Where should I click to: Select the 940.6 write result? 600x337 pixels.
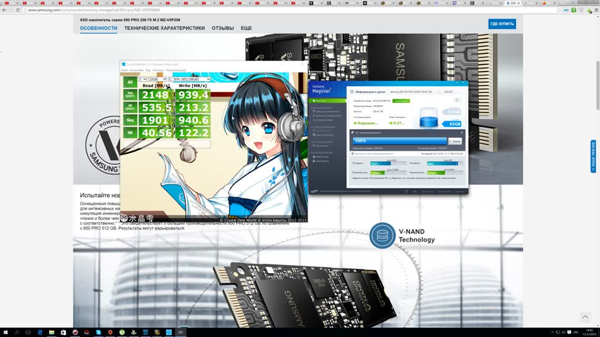[x=192, y=120]
